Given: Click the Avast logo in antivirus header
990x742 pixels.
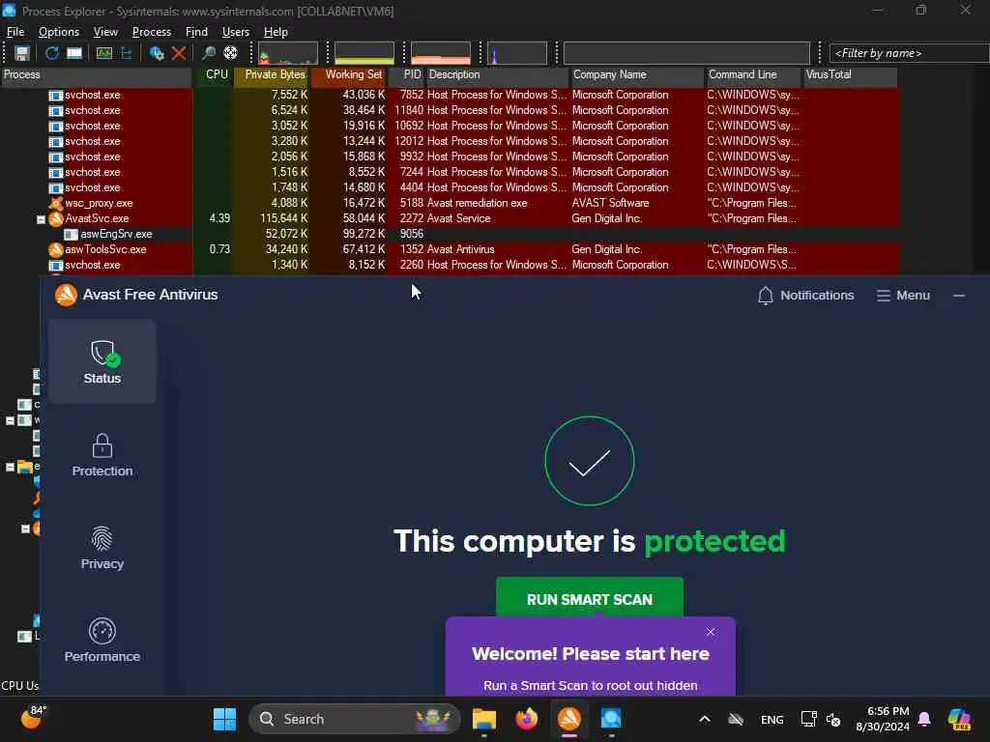Looking at the screenshot, I should [66, 295].
